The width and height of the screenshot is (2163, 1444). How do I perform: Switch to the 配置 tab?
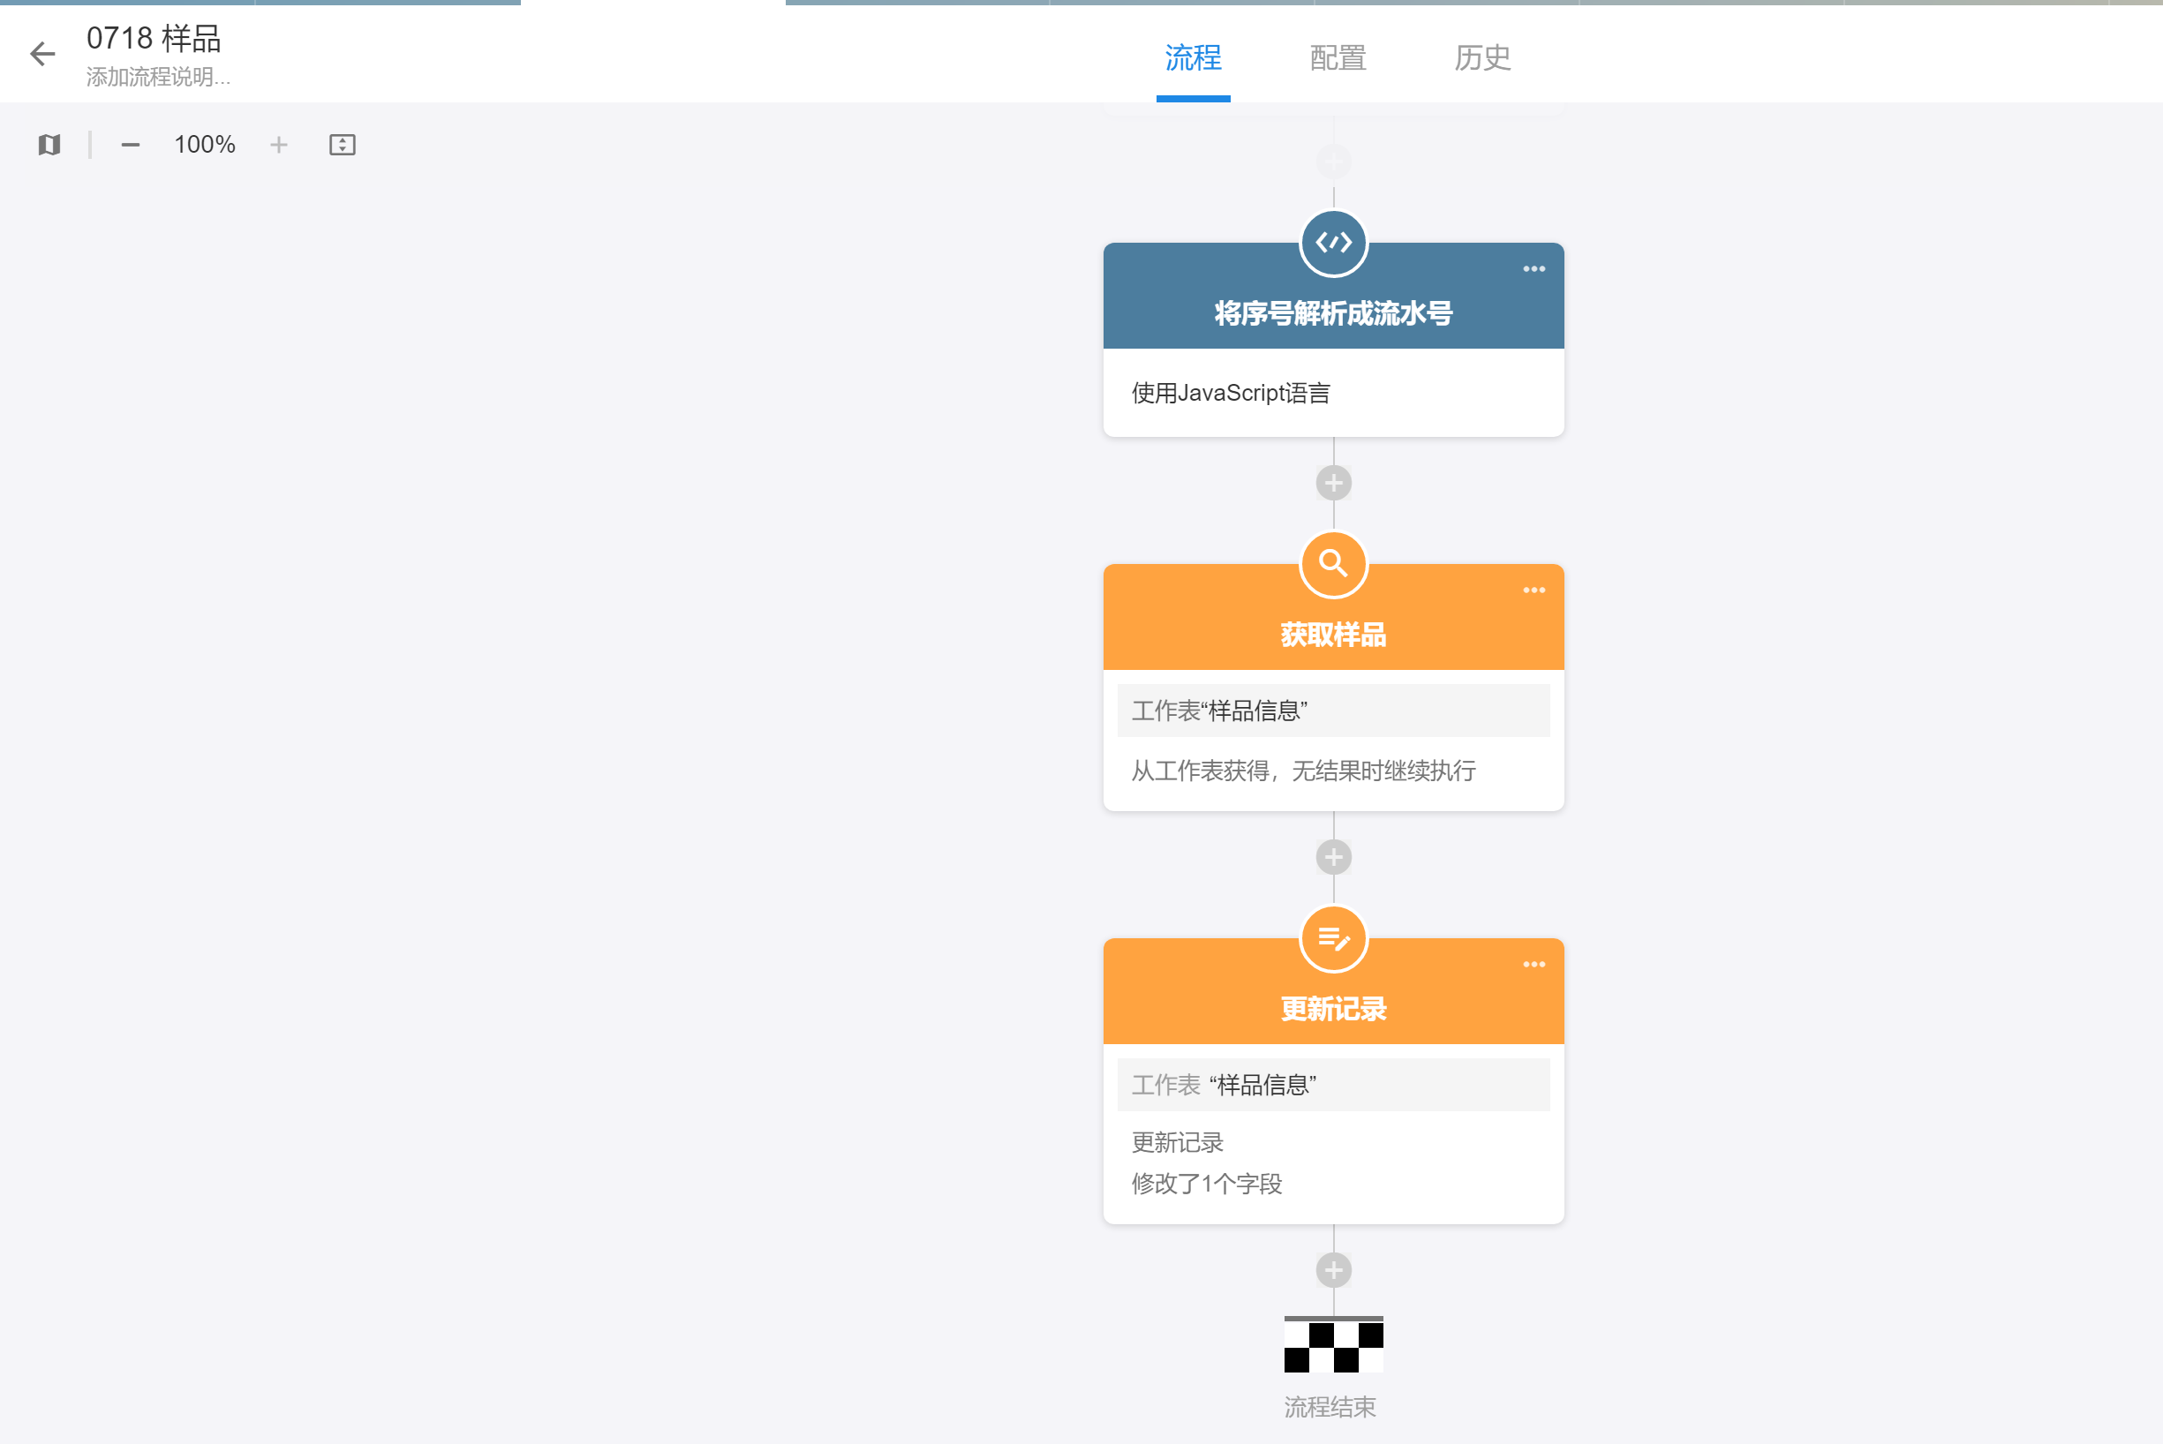point(1338,58)
